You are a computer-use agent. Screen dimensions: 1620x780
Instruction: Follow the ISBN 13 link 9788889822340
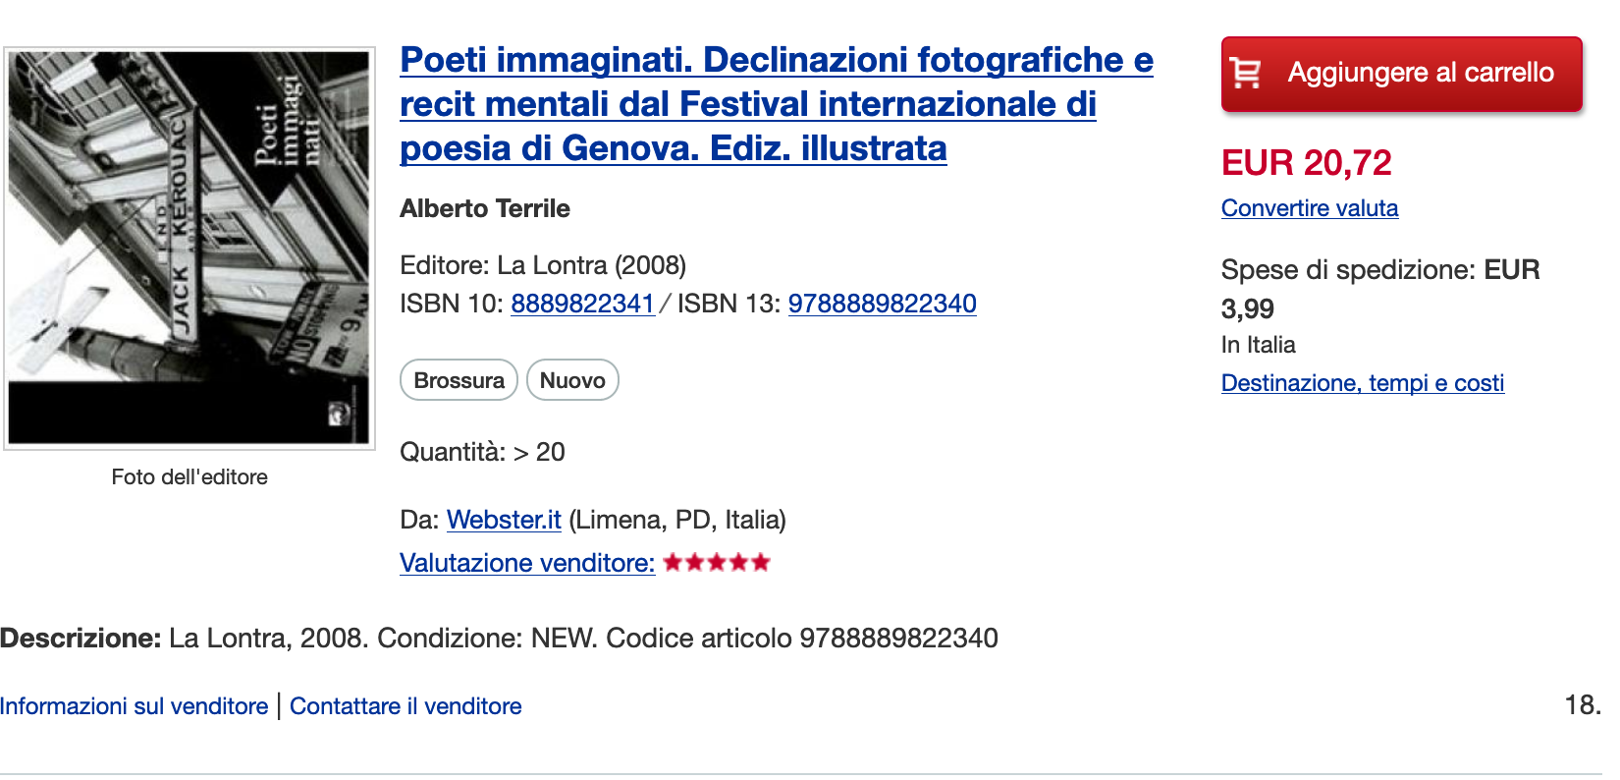(883, 304)
